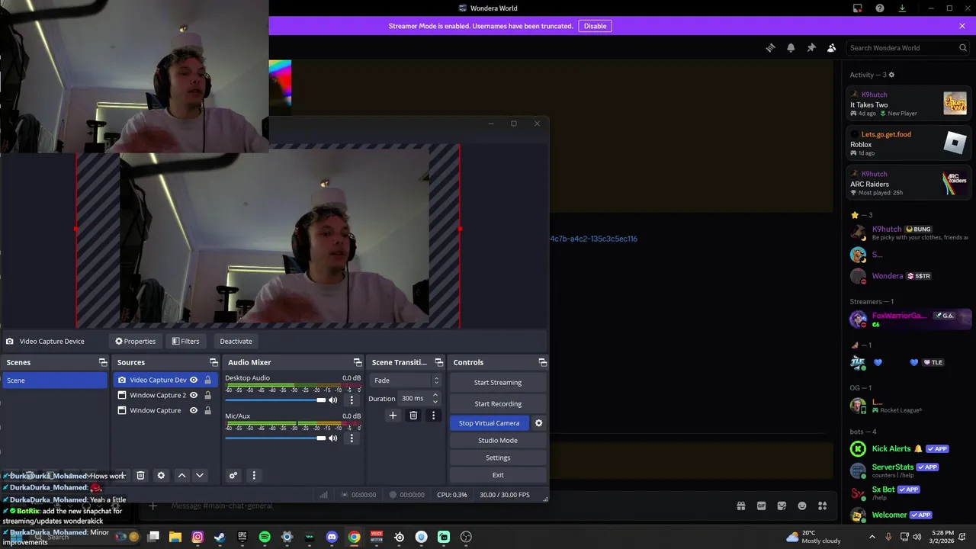Open virtual camera settings gear
Viewport: 976px width, 549px height.
pyautogui.click(x=538, y=423)
